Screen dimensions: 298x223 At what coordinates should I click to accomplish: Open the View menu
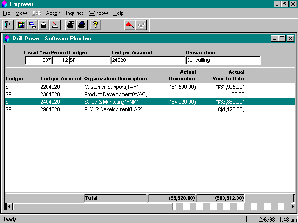[x=21, y=13]
